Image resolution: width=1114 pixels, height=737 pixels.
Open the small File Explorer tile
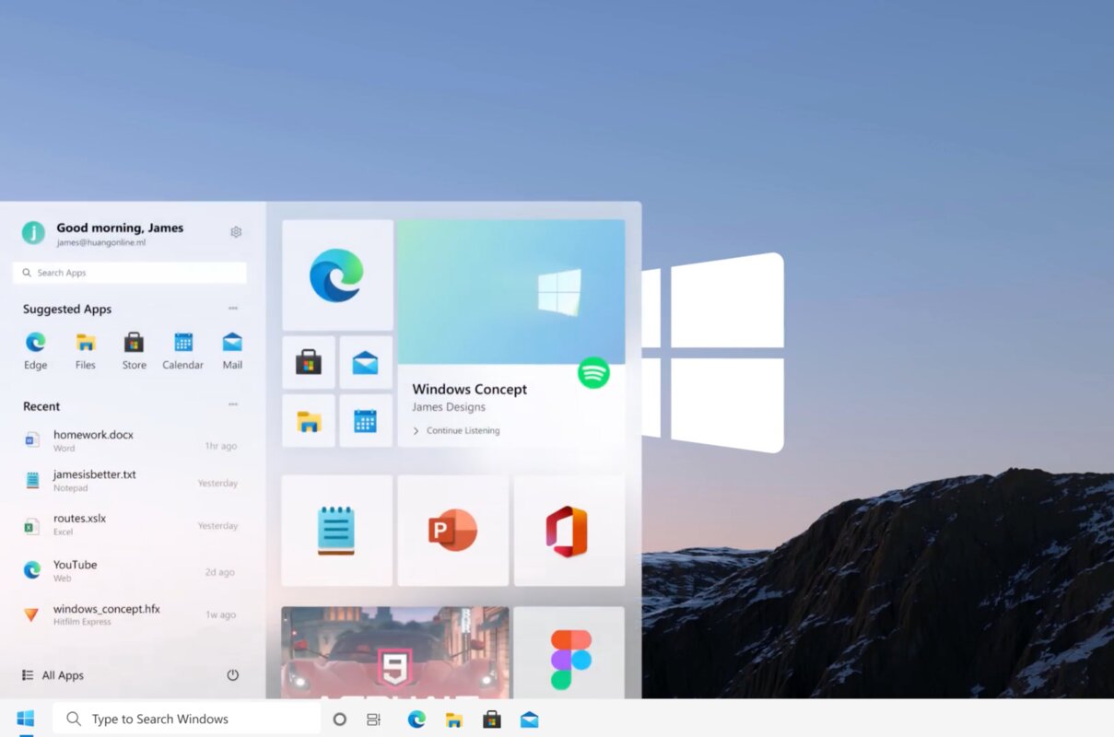point(309,421)
